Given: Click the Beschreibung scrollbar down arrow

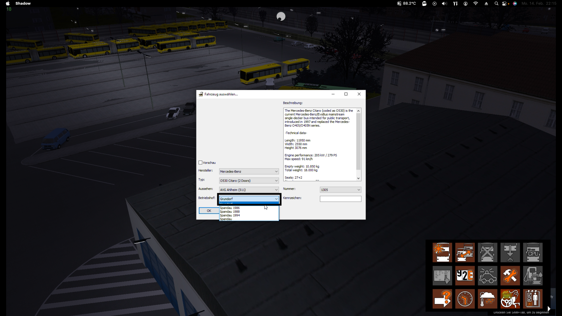Looking at the screenshot, I should (358, 178).
